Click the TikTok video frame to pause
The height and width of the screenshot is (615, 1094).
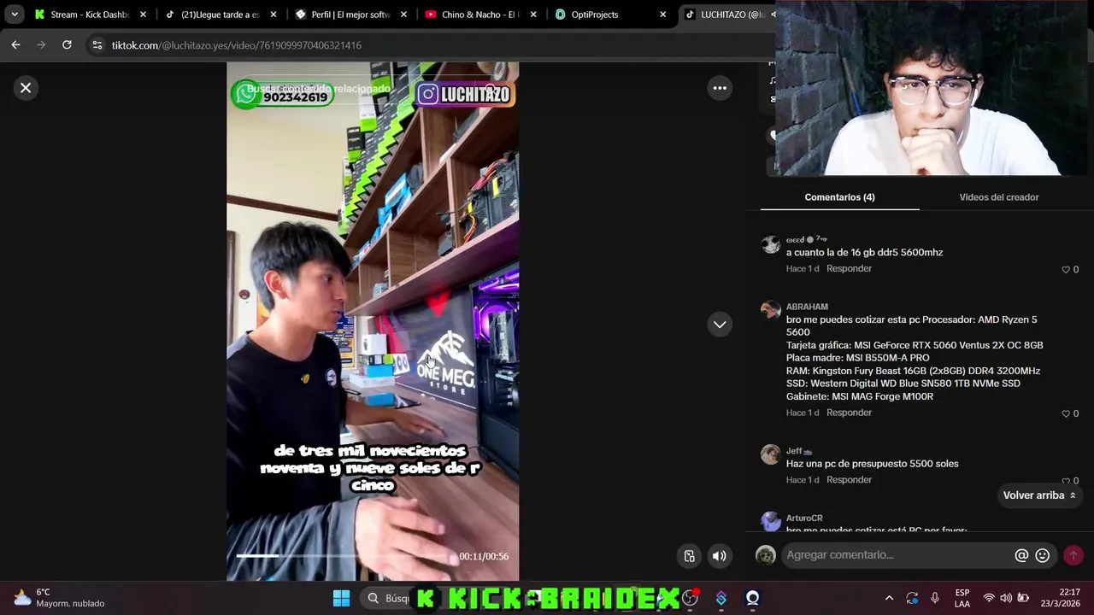[373, 321]
